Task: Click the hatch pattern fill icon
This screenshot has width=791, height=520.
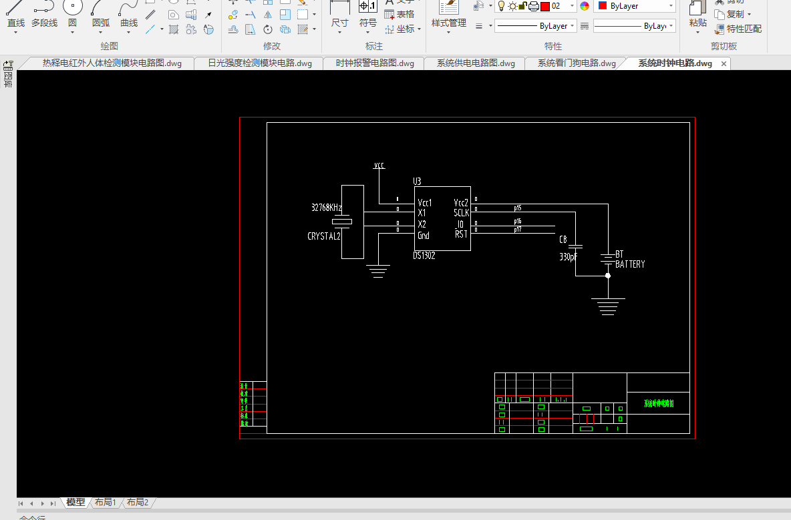Action: [x=174, y=29]
